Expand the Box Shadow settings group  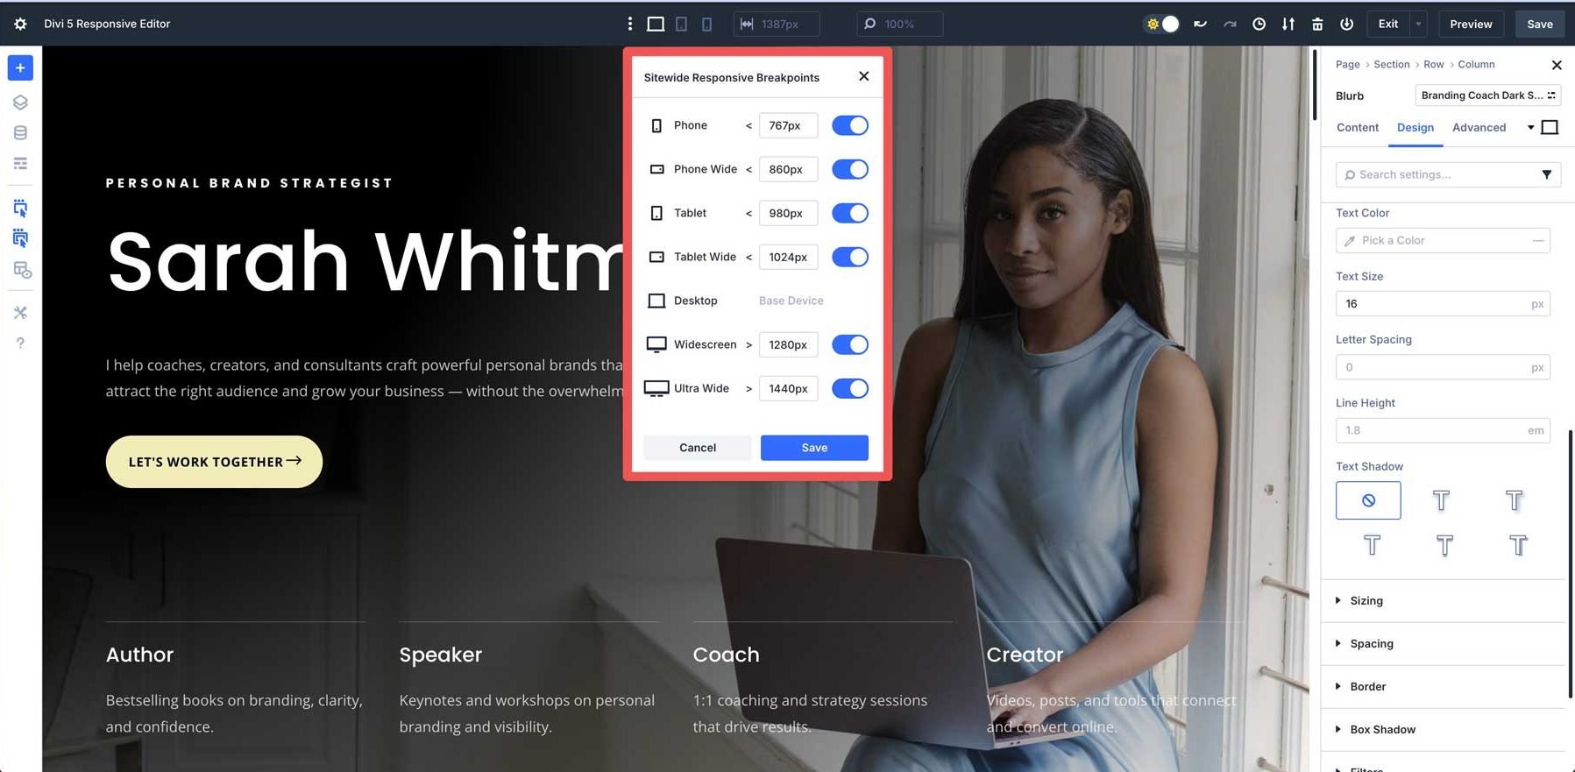pyautogui.click(x=1382, y=729)
